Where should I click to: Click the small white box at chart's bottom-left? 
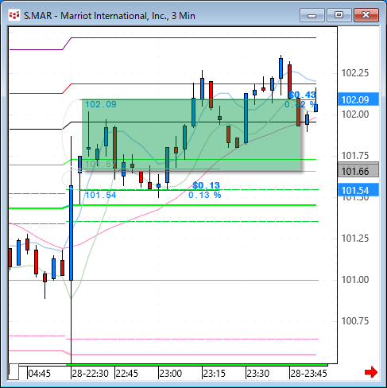[14, 372]
